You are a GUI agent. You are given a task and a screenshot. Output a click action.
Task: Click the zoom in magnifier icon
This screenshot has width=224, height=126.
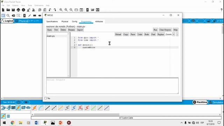coord(61,10)
